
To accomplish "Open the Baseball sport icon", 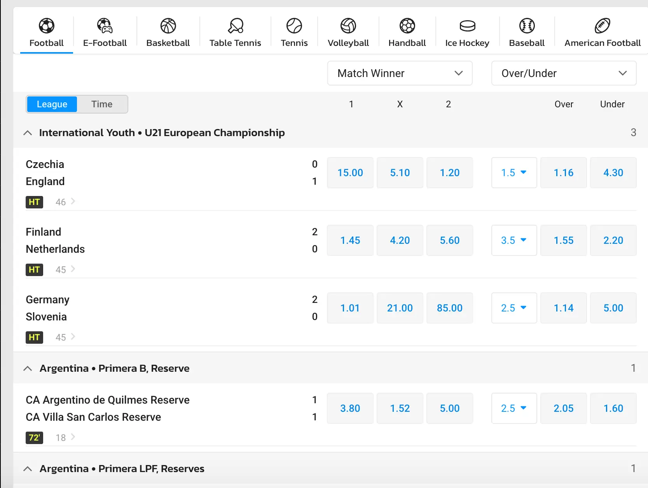I will coord(527,26).
